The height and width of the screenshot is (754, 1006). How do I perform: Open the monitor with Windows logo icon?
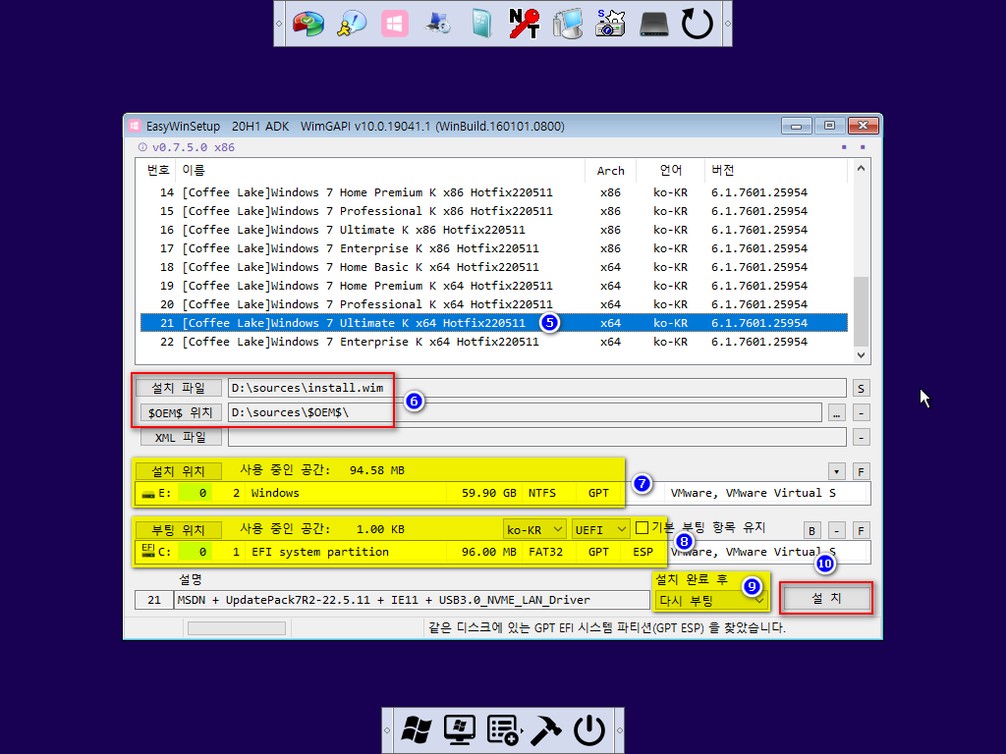pyautogui.click(x=460, y=729)
